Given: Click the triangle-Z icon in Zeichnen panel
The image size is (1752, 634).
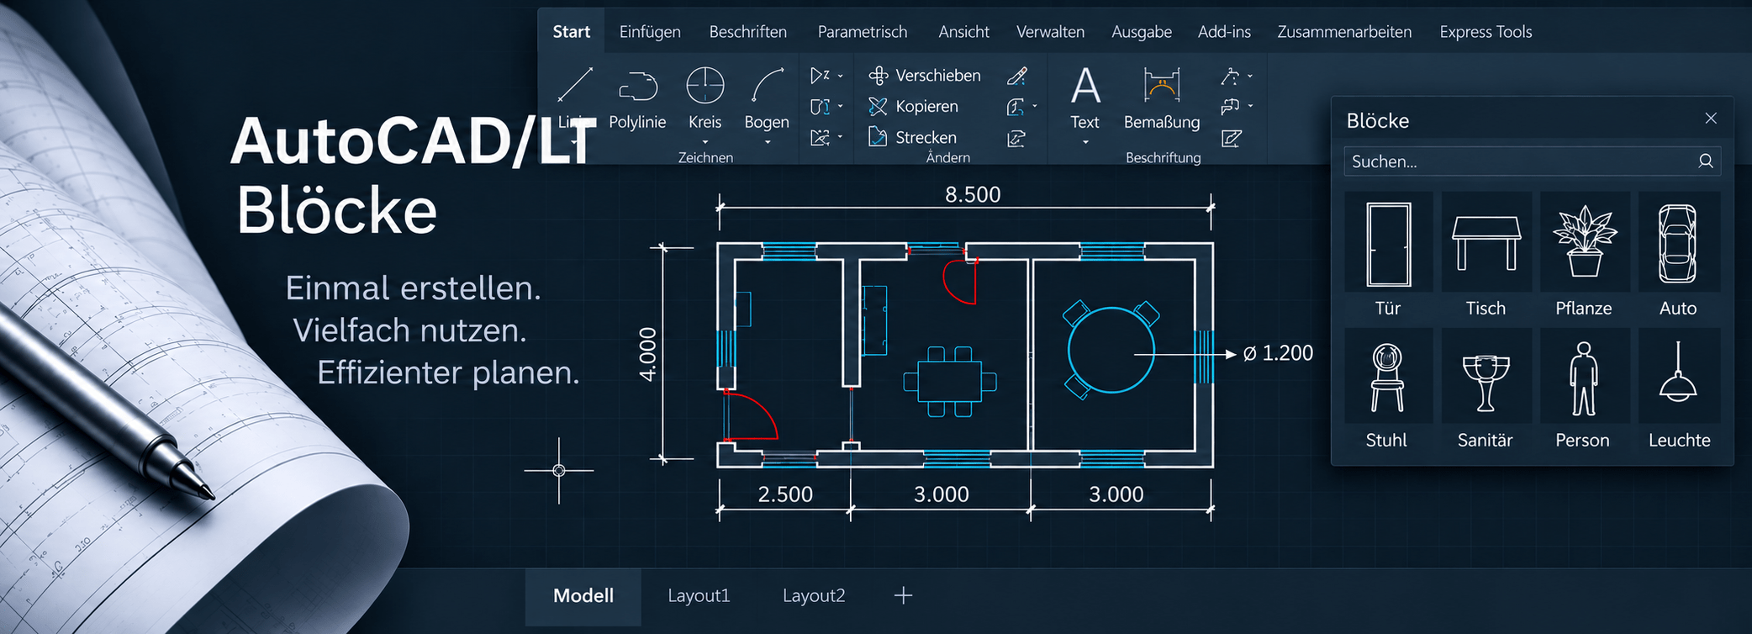Looking at the screenshot, I should (x=820, y=76).
